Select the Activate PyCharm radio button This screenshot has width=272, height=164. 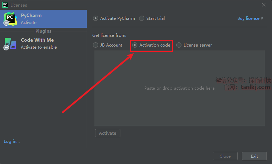(96, 18)
